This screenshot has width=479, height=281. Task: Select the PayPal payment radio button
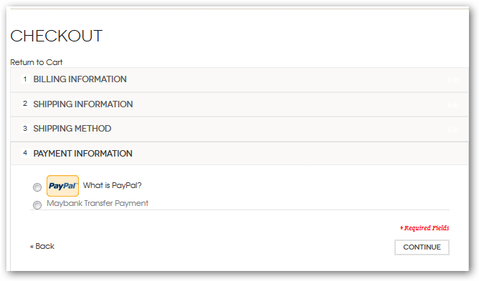click(x=37, y=187)
